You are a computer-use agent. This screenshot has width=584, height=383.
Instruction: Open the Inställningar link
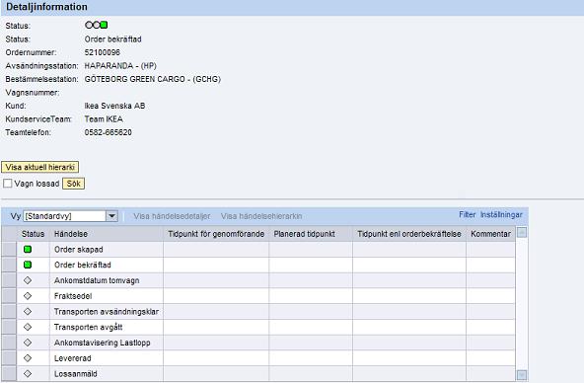pos(501,214)
